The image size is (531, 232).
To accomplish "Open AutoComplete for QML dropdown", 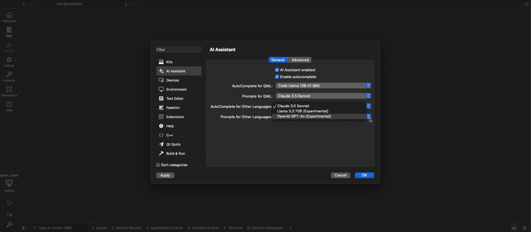I will coord(324,86).
